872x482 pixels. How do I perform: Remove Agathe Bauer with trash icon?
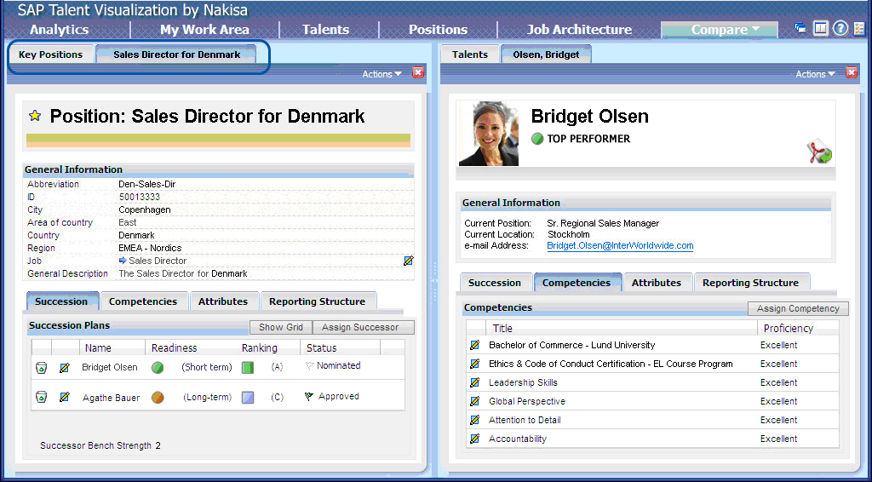click(41, 397)
